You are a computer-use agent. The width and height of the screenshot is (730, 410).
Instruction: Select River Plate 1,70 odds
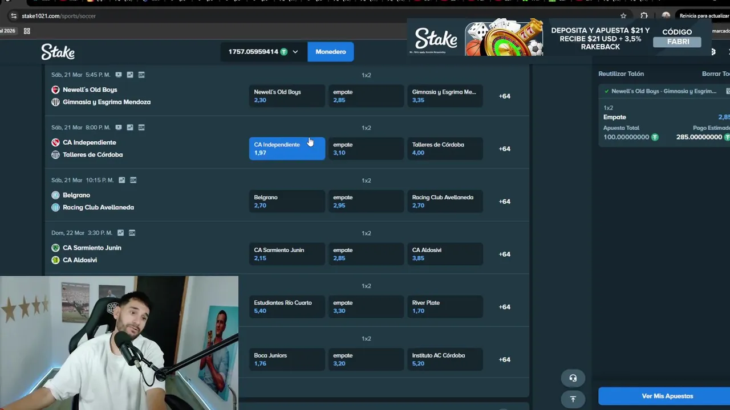click(445, 306)
